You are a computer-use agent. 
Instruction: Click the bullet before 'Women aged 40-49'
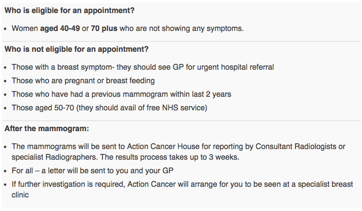(x=6, y=29)
